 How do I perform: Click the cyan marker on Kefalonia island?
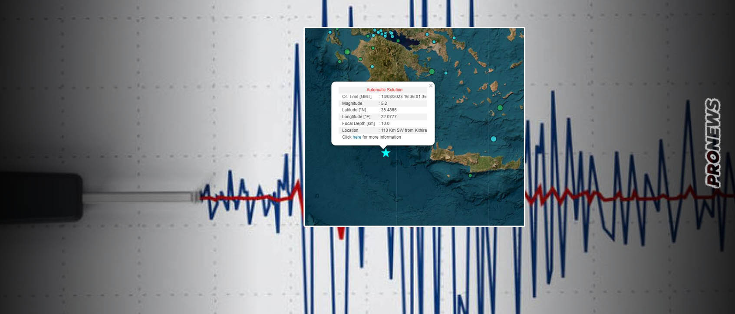tap(330, 32)
